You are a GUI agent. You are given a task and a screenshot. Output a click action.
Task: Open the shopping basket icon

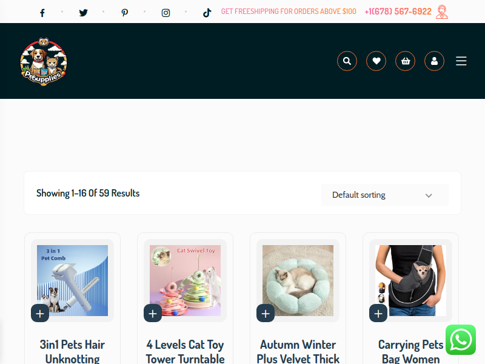click(405, 61)
